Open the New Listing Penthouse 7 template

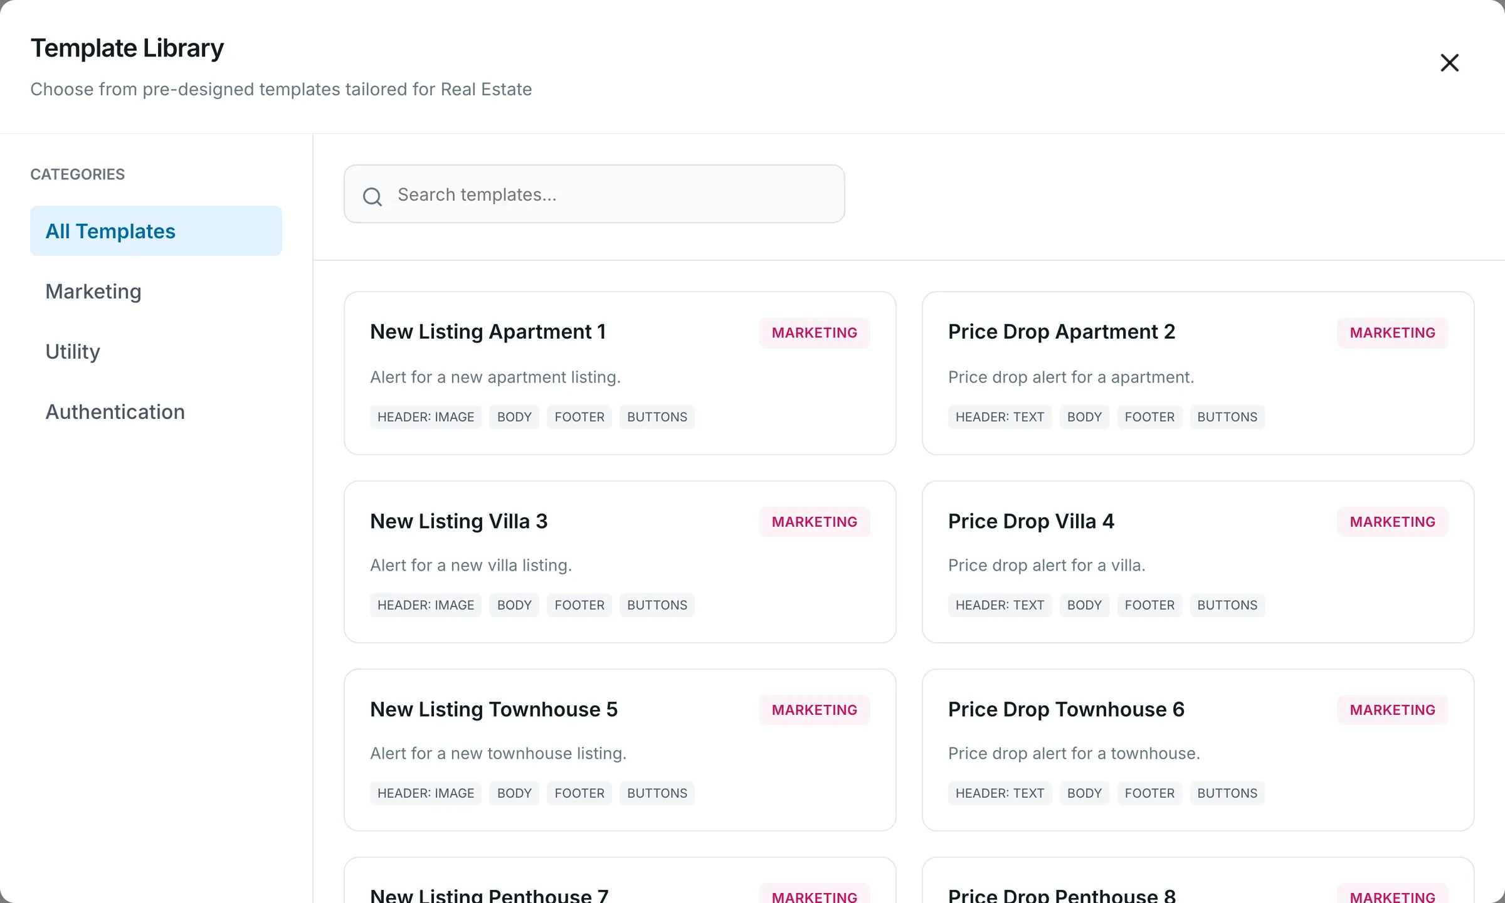pyautogui.click(x=620, y=880)
